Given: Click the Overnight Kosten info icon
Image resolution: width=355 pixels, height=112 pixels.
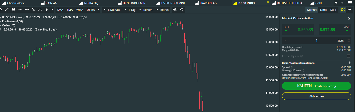Looking at the screenshot, I should pos(303,70).
